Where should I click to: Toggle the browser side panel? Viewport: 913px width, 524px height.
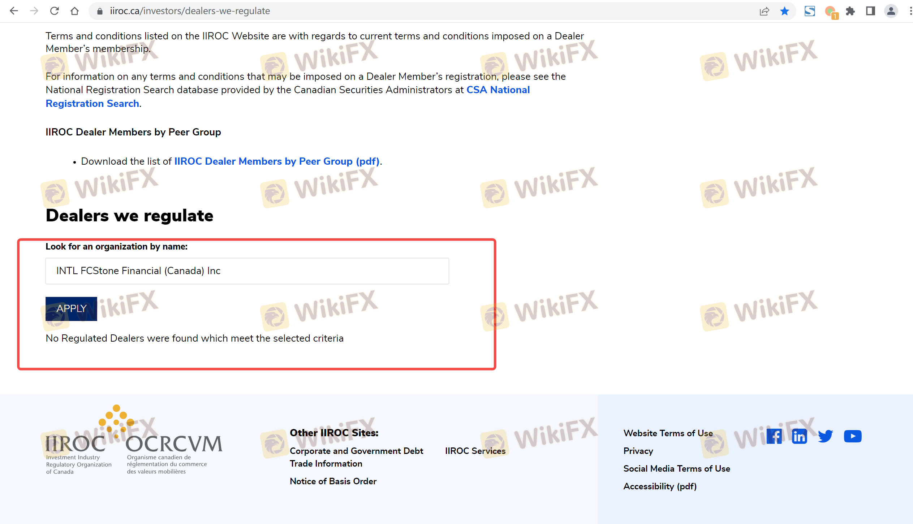[870, 11]
